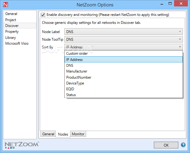Open Project options category

click(x=20, y=20)
